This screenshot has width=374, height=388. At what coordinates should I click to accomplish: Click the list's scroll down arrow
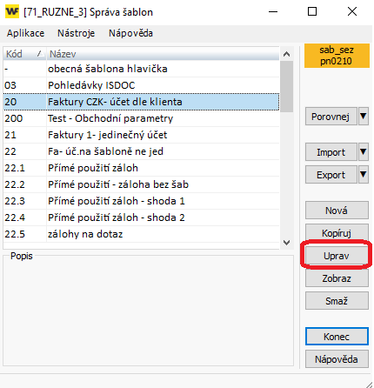(x=286, y=243)
